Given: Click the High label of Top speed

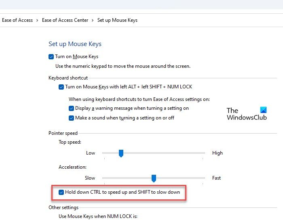Looking at the screenshot, I should pyautogui.click(x=218, y=153).
